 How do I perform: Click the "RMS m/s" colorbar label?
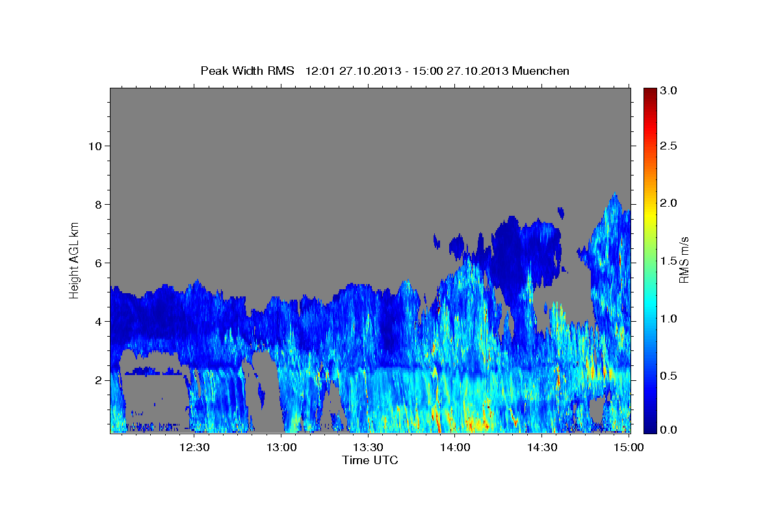[684, 259]
